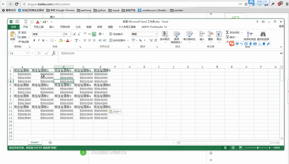
Task: Click the Format Painter (格式刷) icon
Action: (19, 42)
